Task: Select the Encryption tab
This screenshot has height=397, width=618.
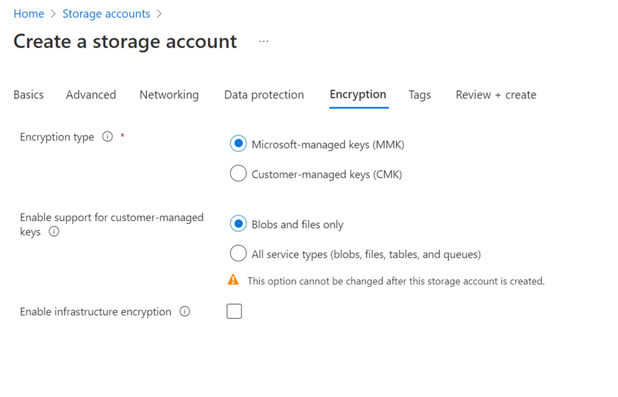Action: coord(358,94)
